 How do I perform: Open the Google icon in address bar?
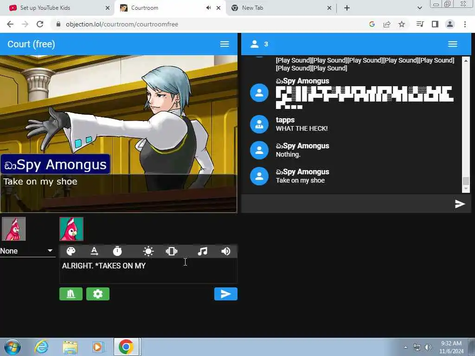click(x=372, y=24)
